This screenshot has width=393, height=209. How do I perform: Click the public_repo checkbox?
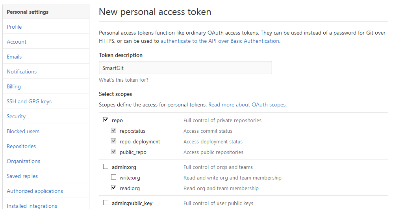[x=113, y=152]
